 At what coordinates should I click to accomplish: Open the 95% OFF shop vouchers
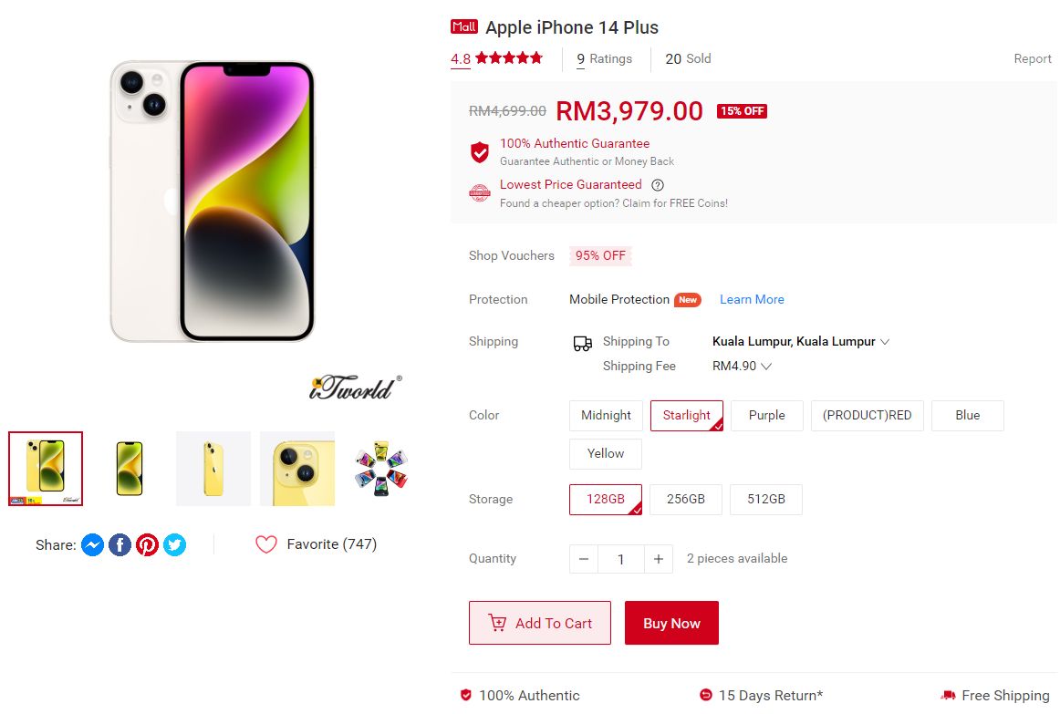600,256
